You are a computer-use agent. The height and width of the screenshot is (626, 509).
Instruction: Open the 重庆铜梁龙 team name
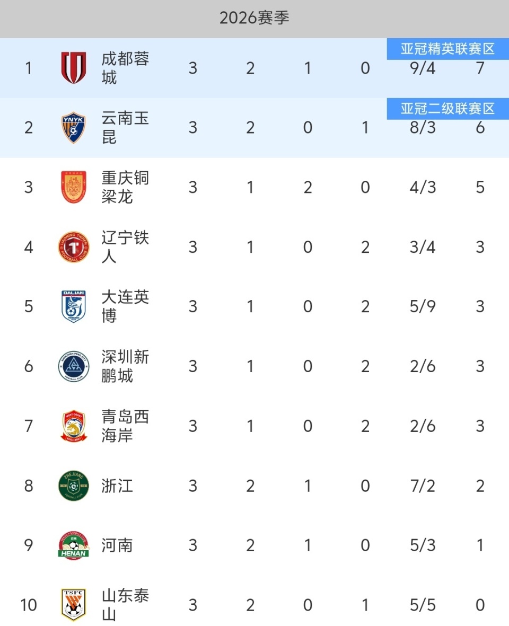point(125,187)
